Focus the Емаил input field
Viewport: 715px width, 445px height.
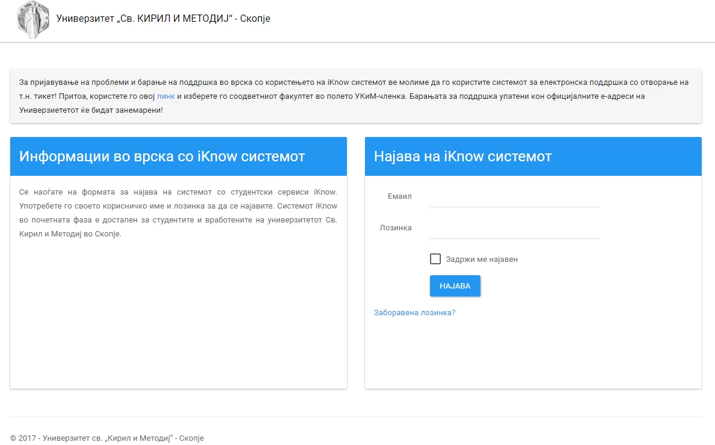pos(514,198)
